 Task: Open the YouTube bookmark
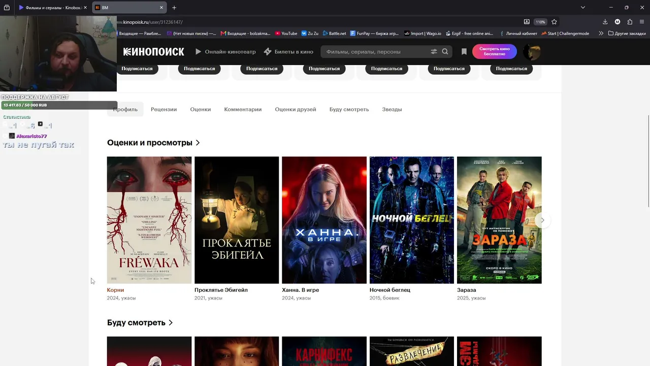point(286,34)
